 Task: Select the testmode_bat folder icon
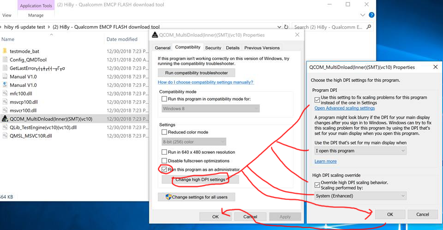[x=5, y=51]
